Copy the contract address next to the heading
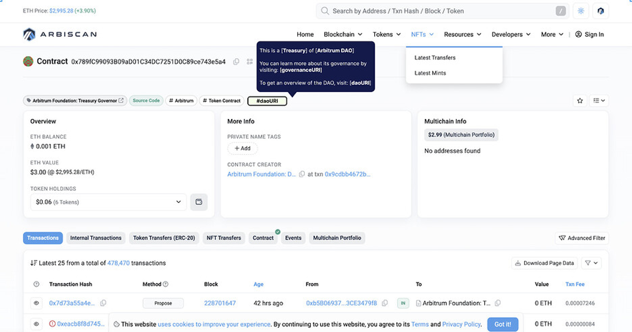The height and width of the screenshot is (332, 632). (x=236, y=62)
